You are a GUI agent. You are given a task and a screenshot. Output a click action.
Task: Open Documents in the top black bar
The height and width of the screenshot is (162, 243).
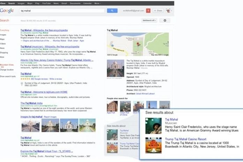(75, 3)
